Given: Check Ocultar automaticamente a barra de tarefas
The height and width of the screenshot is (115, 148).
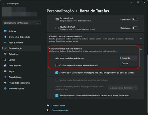Looking at the screenshot, I should 57,65.
